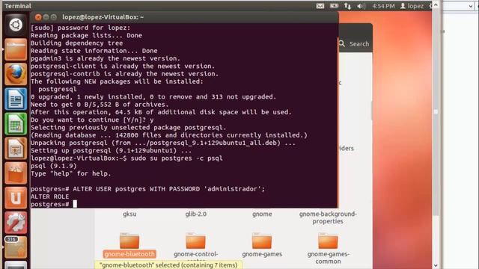Select the gnome-games-common folder icon
479x269 pixels.
[328, 241]
